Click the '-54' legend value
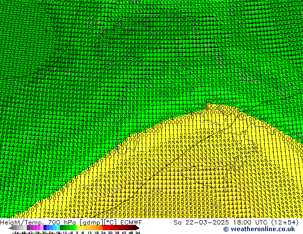This screenshot has width=303, height=234. (x=15, y=233)
